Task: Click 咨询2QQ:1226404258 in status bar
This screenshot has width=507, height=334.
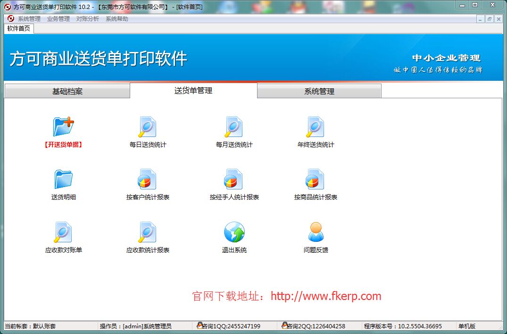Action: [317, 326]
